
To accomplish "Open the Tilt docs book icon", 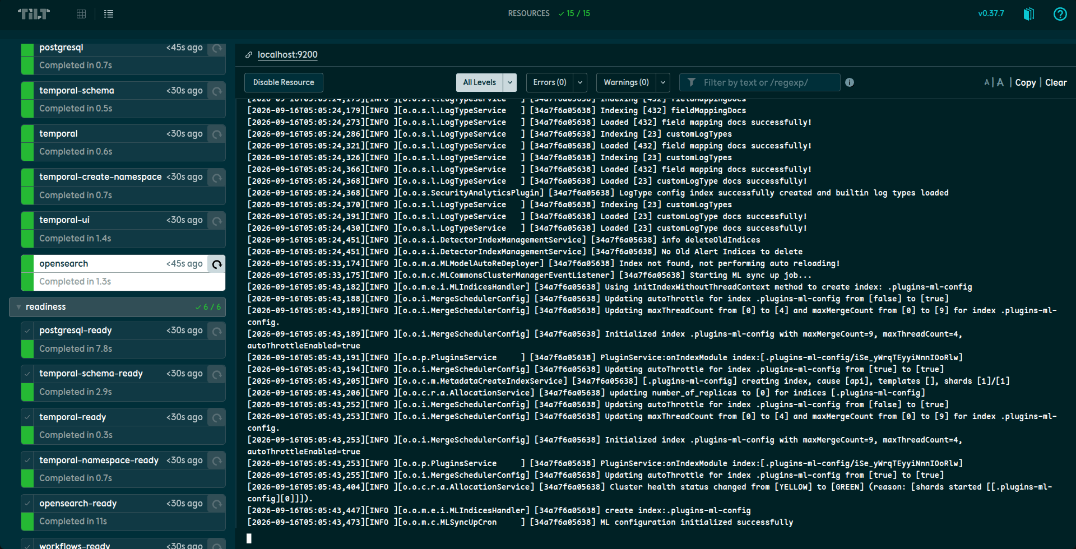I will point(1029,14).
